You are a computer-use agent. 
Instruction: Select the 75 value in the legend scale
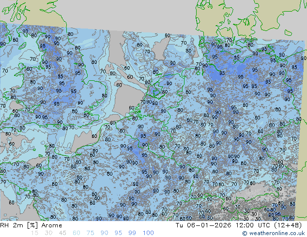90,233
